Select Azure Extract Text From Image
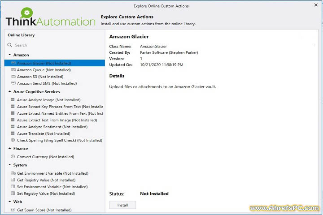Viewport: 323px width, 215px height. tap(55, 120)
